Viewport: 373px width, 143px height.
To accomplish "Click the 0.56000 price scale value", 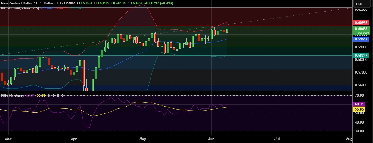I will (361, 85).
